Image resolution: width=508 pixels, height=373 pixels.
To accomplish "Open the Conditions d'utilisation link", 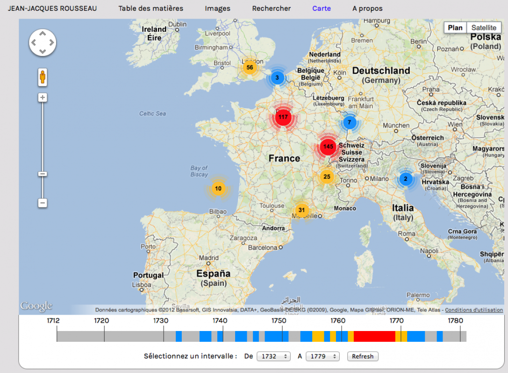I will point(473,310).
